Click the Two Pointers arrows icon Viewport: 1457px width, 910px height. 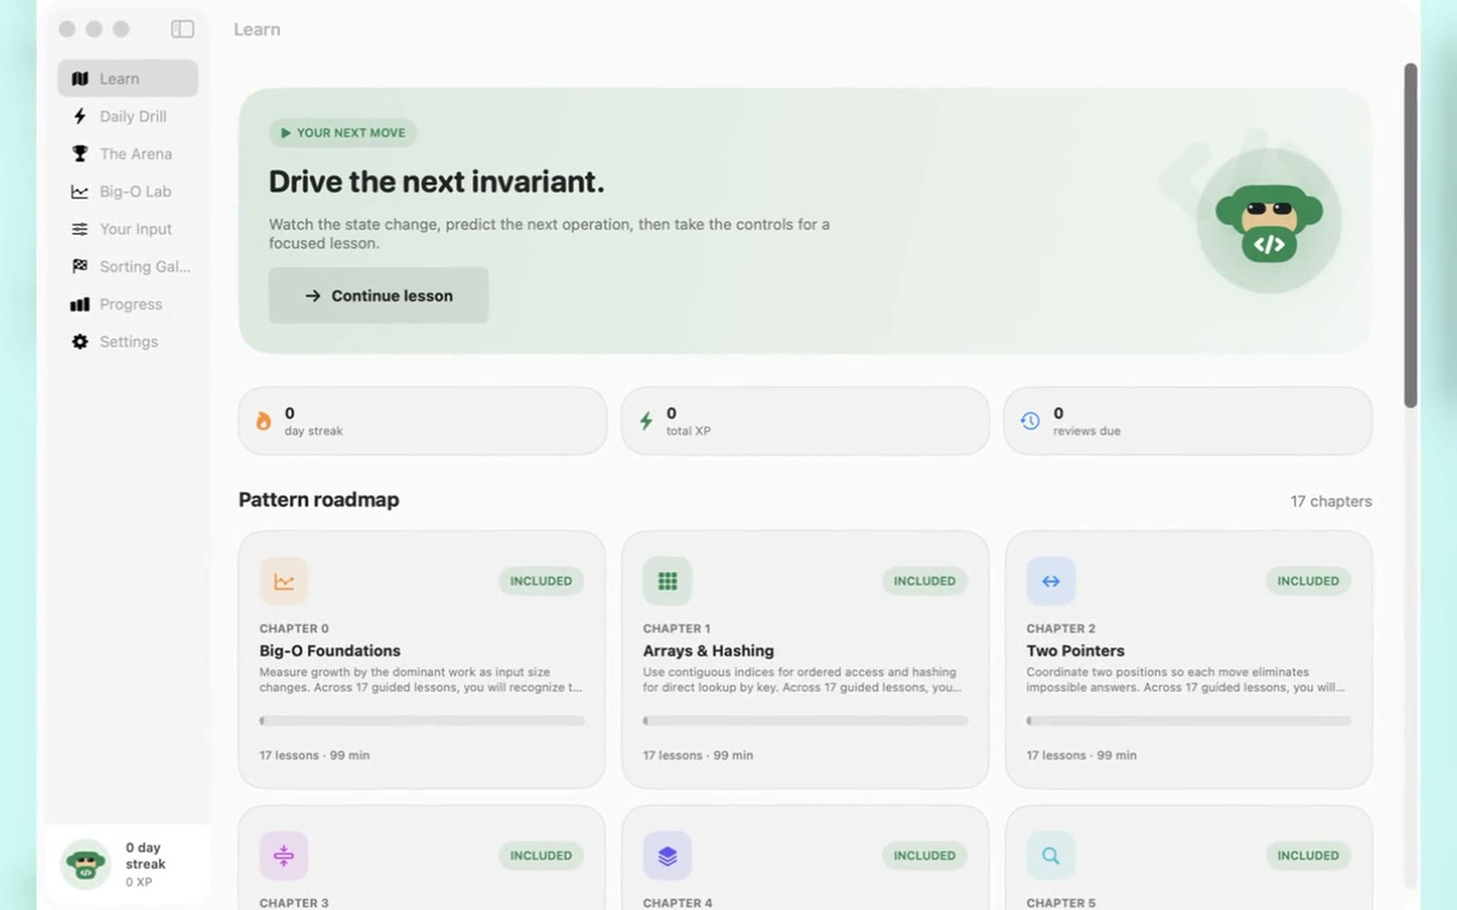[x=1051, y=581]
